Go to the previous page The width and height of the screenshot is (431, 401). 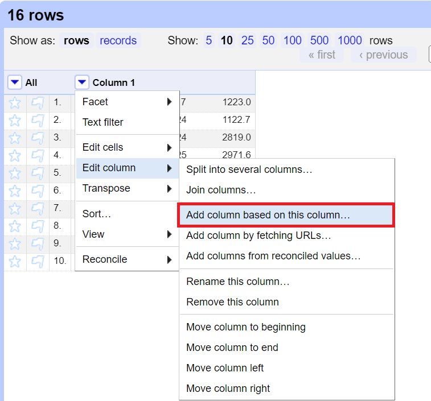pyautogui.click(x=384, y=55)
